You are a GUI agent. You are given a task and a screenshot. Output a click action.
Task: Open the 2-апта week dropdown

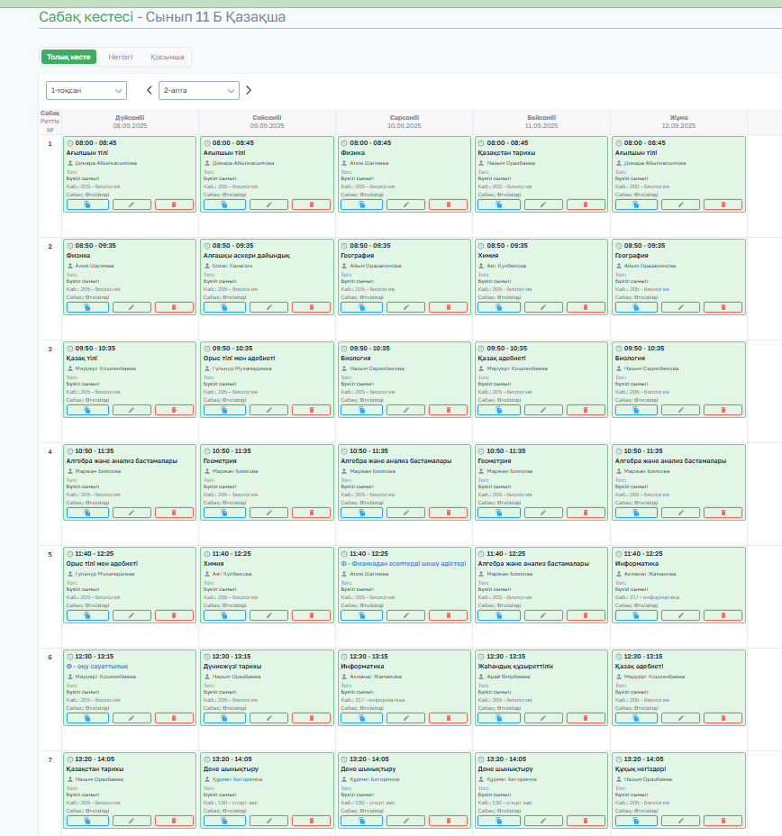[x=199, y=91]
